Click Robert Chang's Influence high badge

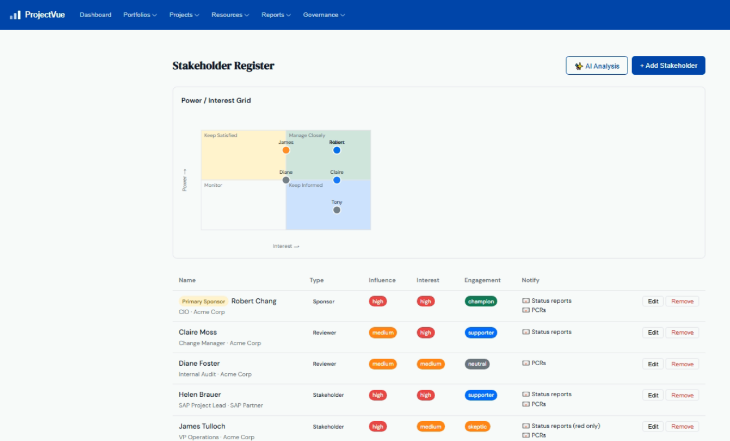point(378,301)
